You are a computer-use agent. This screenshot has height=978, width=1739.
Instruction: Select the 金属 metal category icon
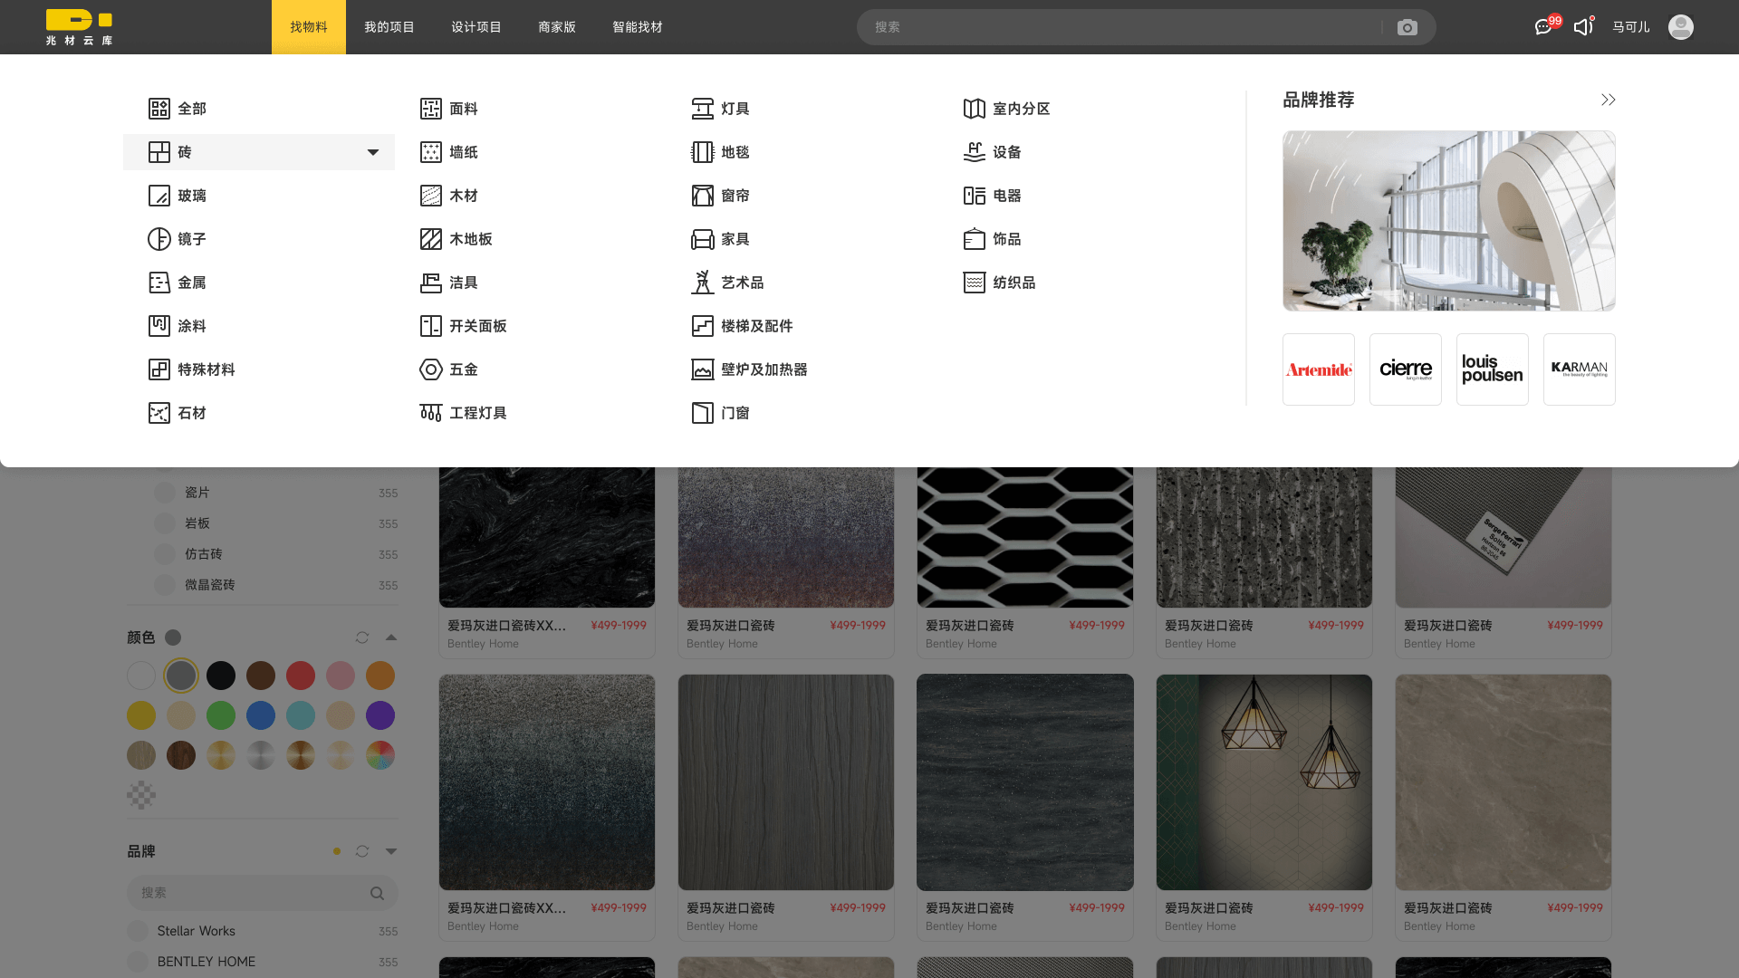click(x=159, y=283)
